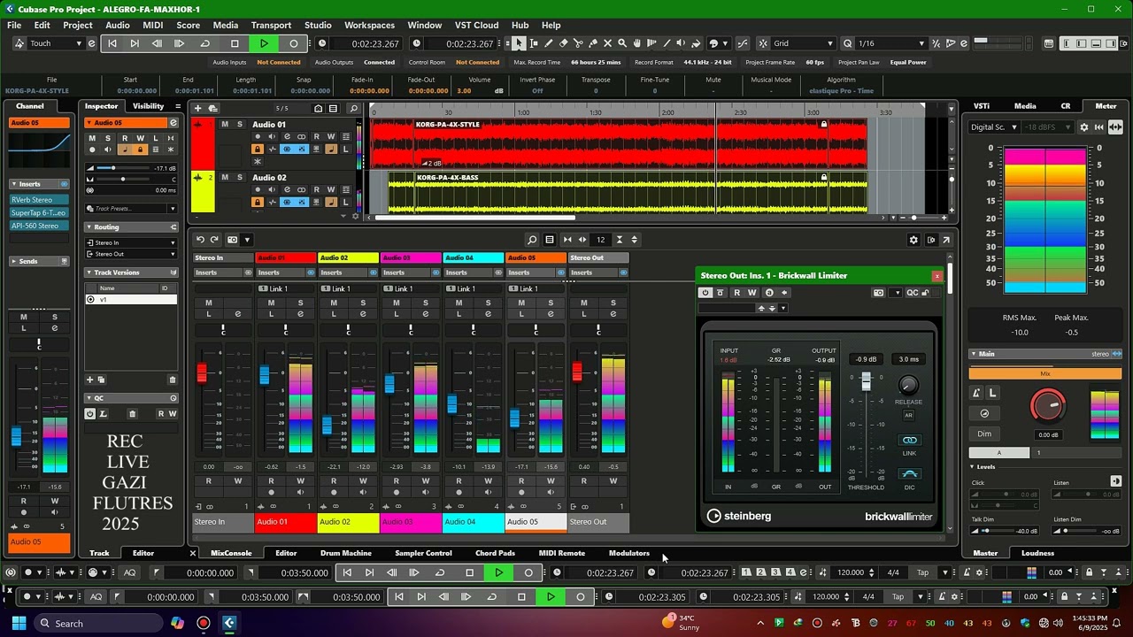Click the red Control Room volume knob
The image size is (1133, 637).
(1048, 405)
